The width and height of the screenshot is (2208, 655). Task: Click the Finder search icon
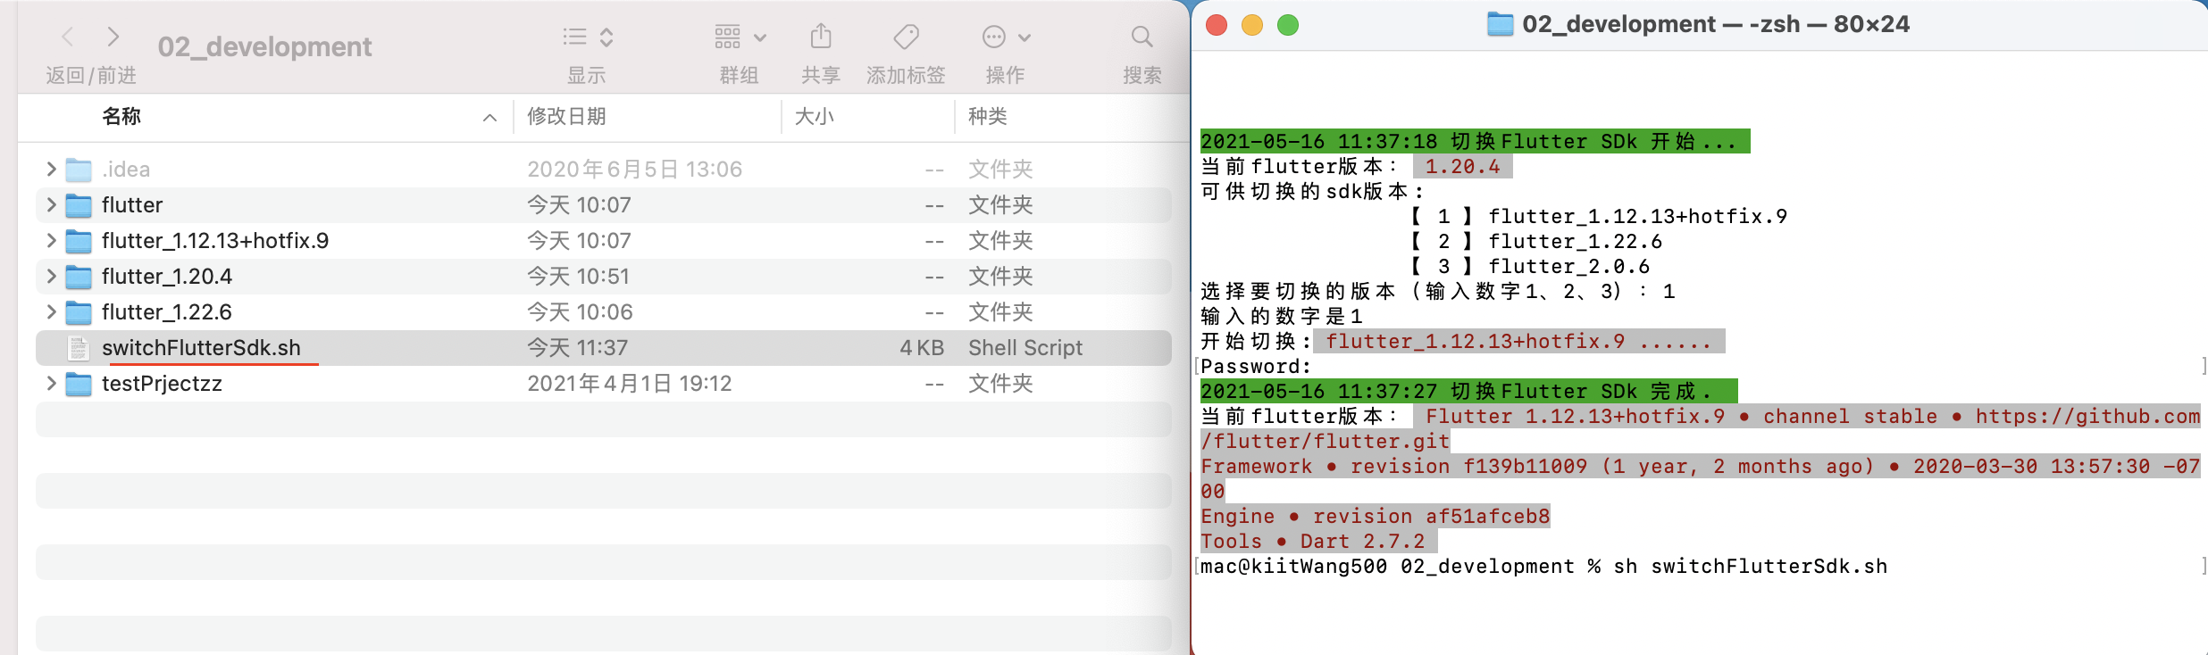coord(1142,37)
